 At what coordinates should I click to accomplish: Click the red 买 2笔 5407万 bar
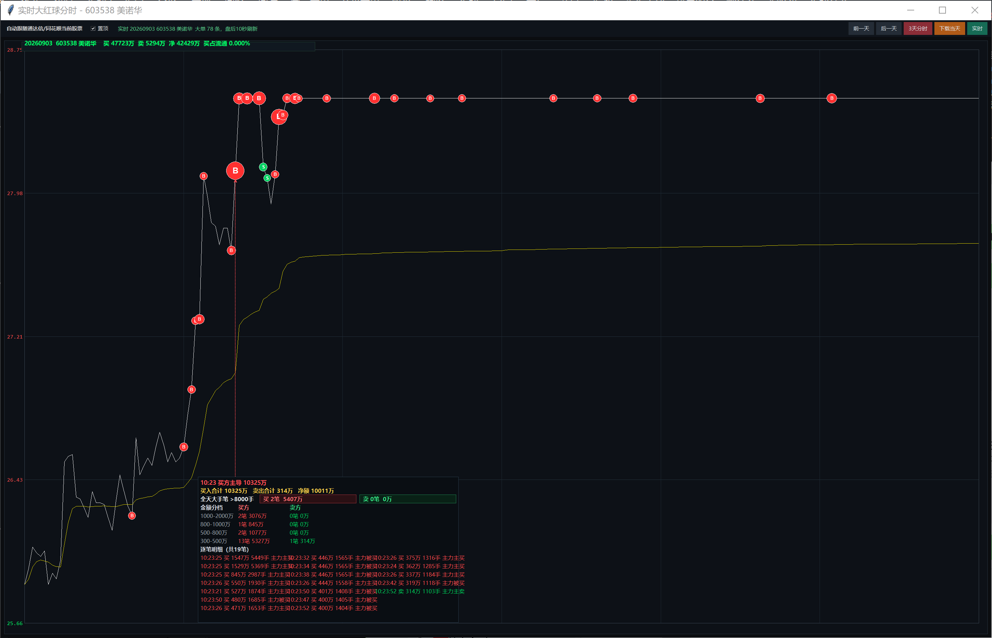point(308,499)
